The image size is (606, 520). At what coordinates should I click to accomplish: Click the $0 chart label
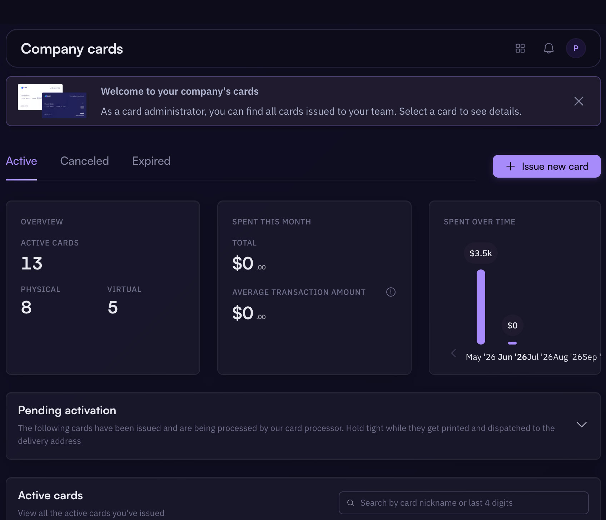[512, 325]
